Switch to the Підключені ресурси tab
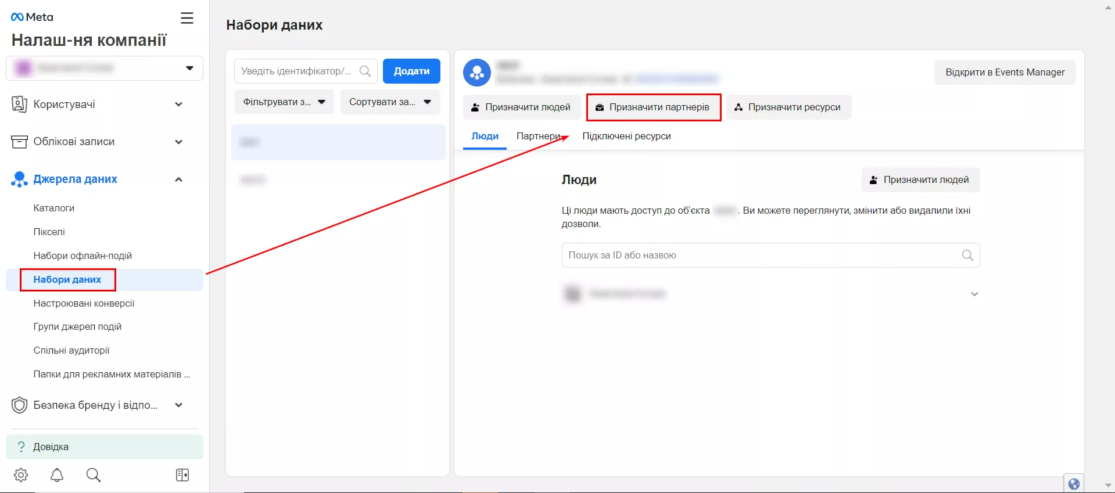This screenshot has width=1115, height=493. pos(626,136)
